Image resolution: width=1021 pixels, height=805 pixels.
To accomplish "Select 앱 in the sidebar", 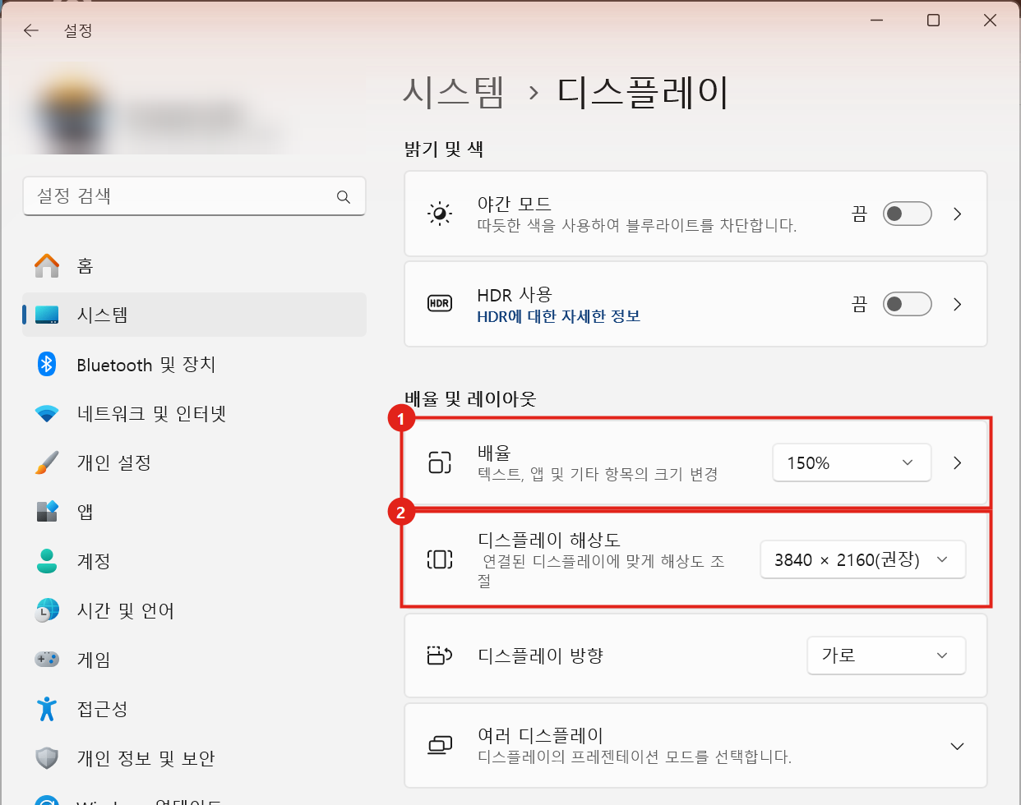I will [194, 512].
